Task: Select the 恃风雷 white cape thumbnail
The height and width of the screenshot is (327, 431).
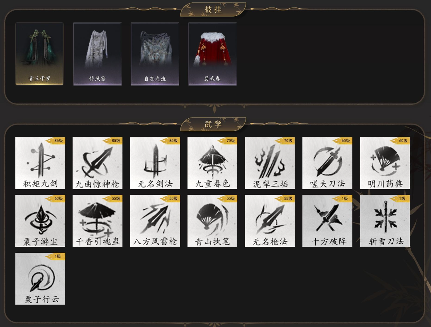Action: [97, 54]
